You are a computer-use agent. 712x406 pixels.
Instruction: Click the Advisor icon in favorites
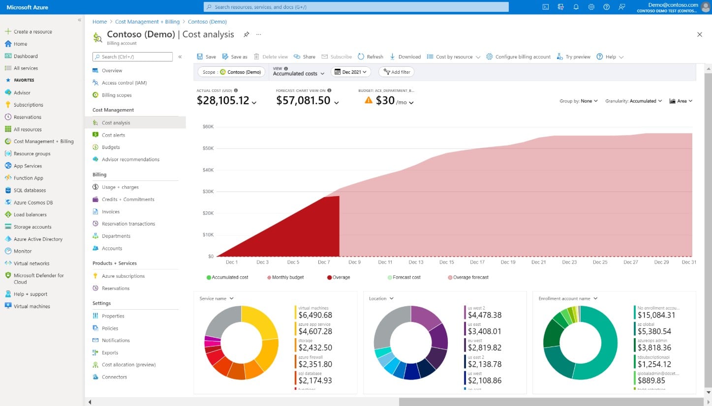(x=8, y=92)
